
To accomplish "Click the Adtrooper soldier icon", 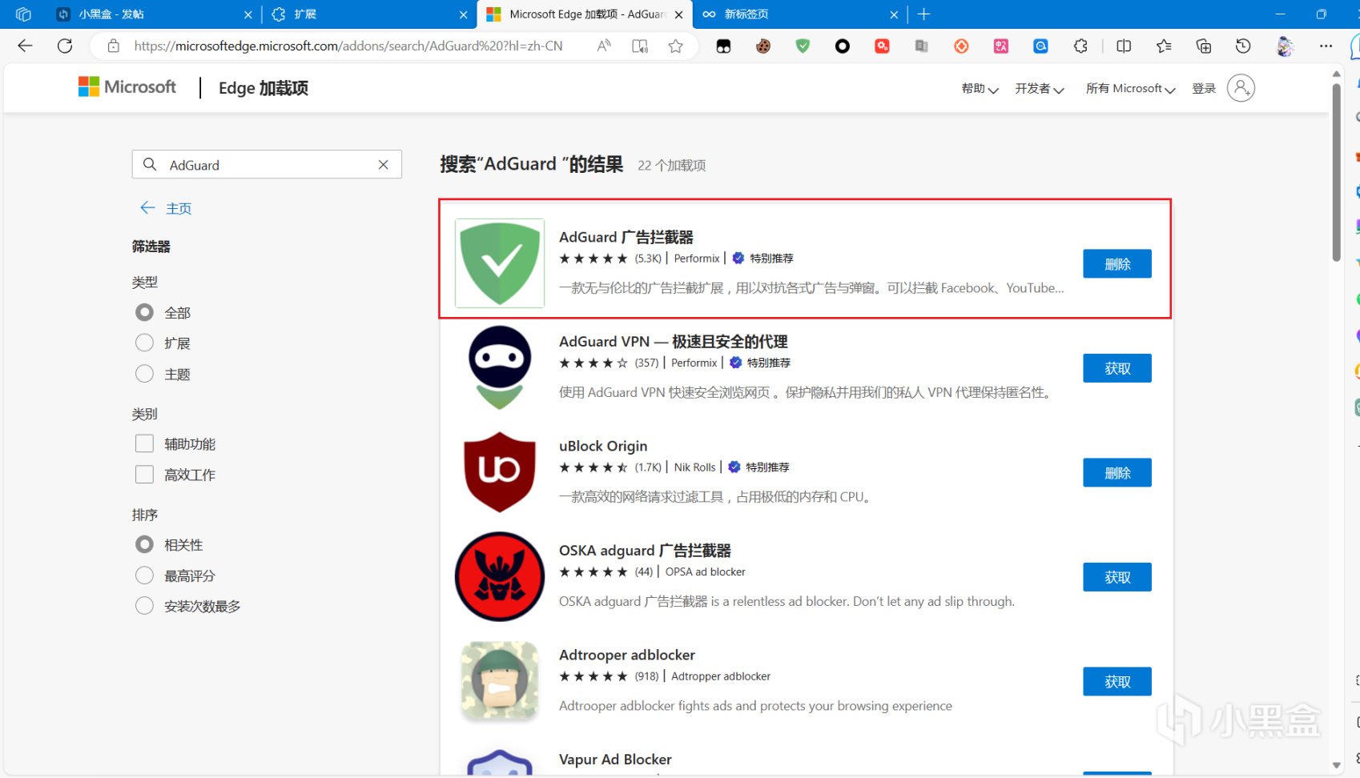I will [500, 680].
